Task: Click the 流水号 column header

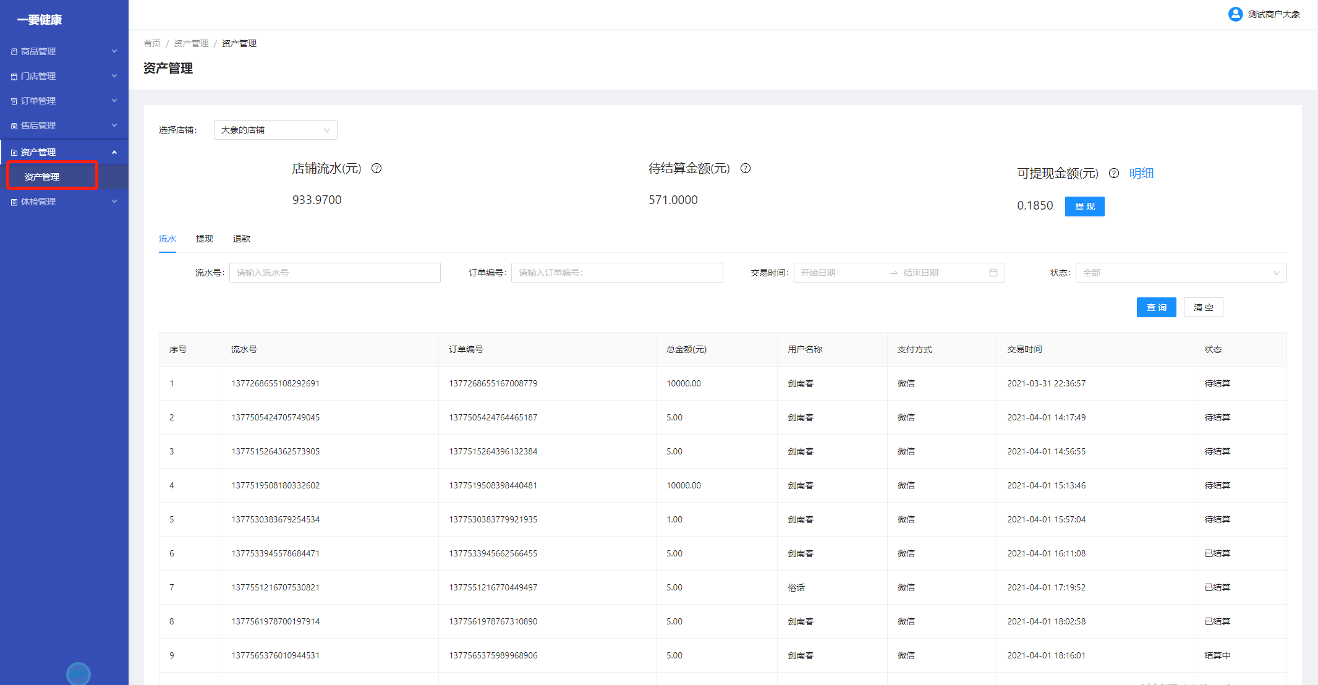Action: click(x=244, y=349)
